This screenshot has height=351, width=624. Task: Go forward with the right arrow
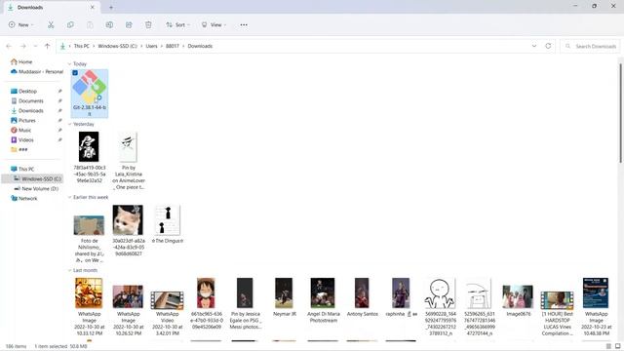click(23, 46)
